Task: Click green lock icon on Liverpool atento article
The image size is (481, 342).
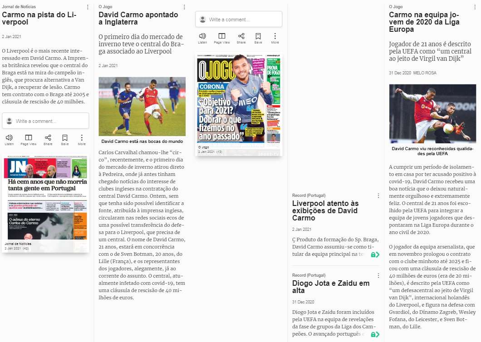Action: pos(375,255)
